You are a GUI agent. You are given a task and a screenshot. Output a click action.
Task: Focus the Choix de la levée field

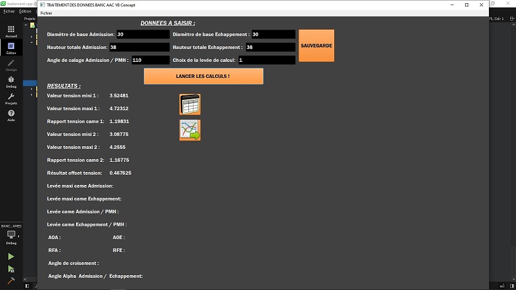266,60
